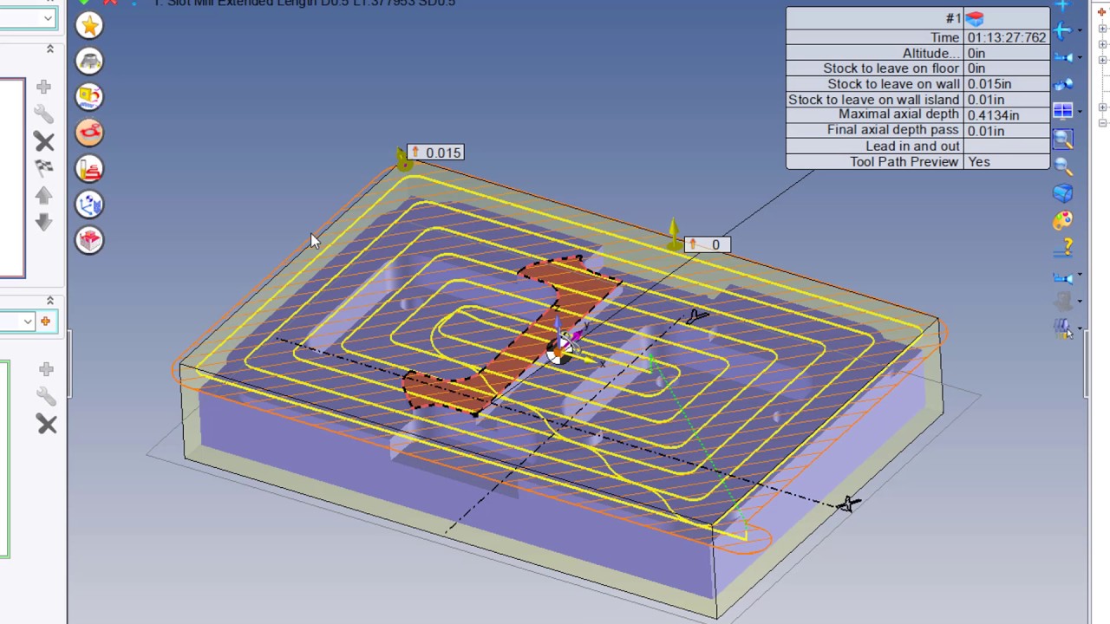The image size is (1110, 624).
Task: Click the blue view orientation axis icon
Action: (1061, 31)
